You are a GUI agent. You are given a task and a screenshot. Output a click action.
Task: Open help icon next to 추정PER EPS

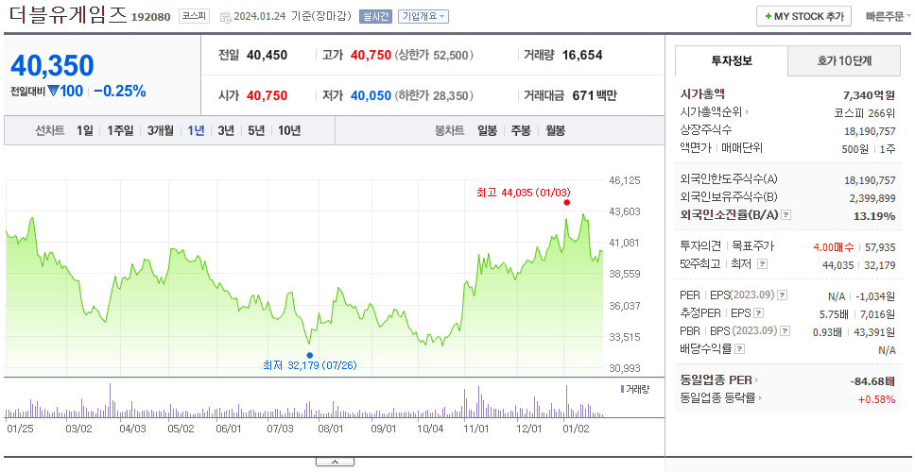(x=758, y=312)
